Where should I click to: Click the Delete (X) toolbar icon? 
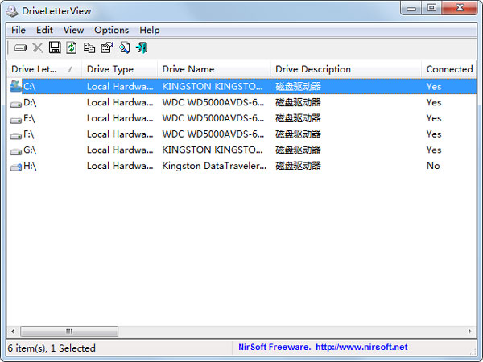pos(37,48)
